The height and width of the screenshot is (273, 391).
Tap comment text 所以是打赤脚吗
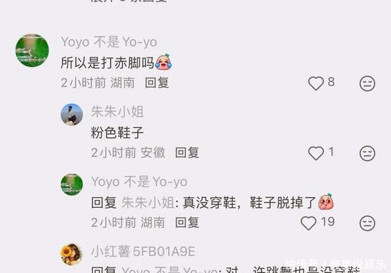click(x=107, y=62)
